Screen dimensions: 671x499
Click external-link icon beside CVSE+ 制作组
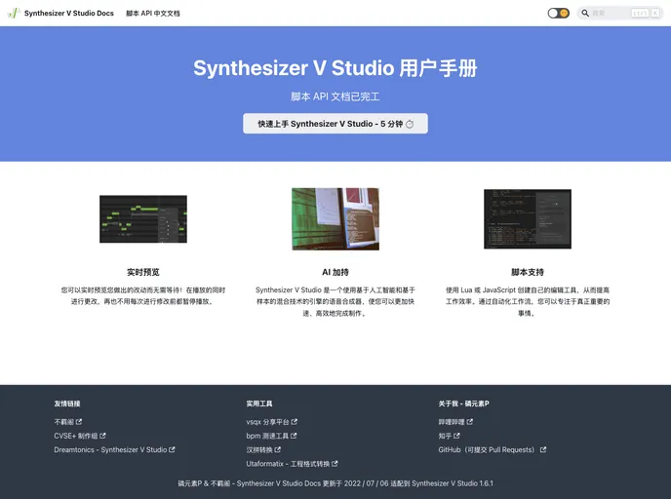(x=102, y=436)
